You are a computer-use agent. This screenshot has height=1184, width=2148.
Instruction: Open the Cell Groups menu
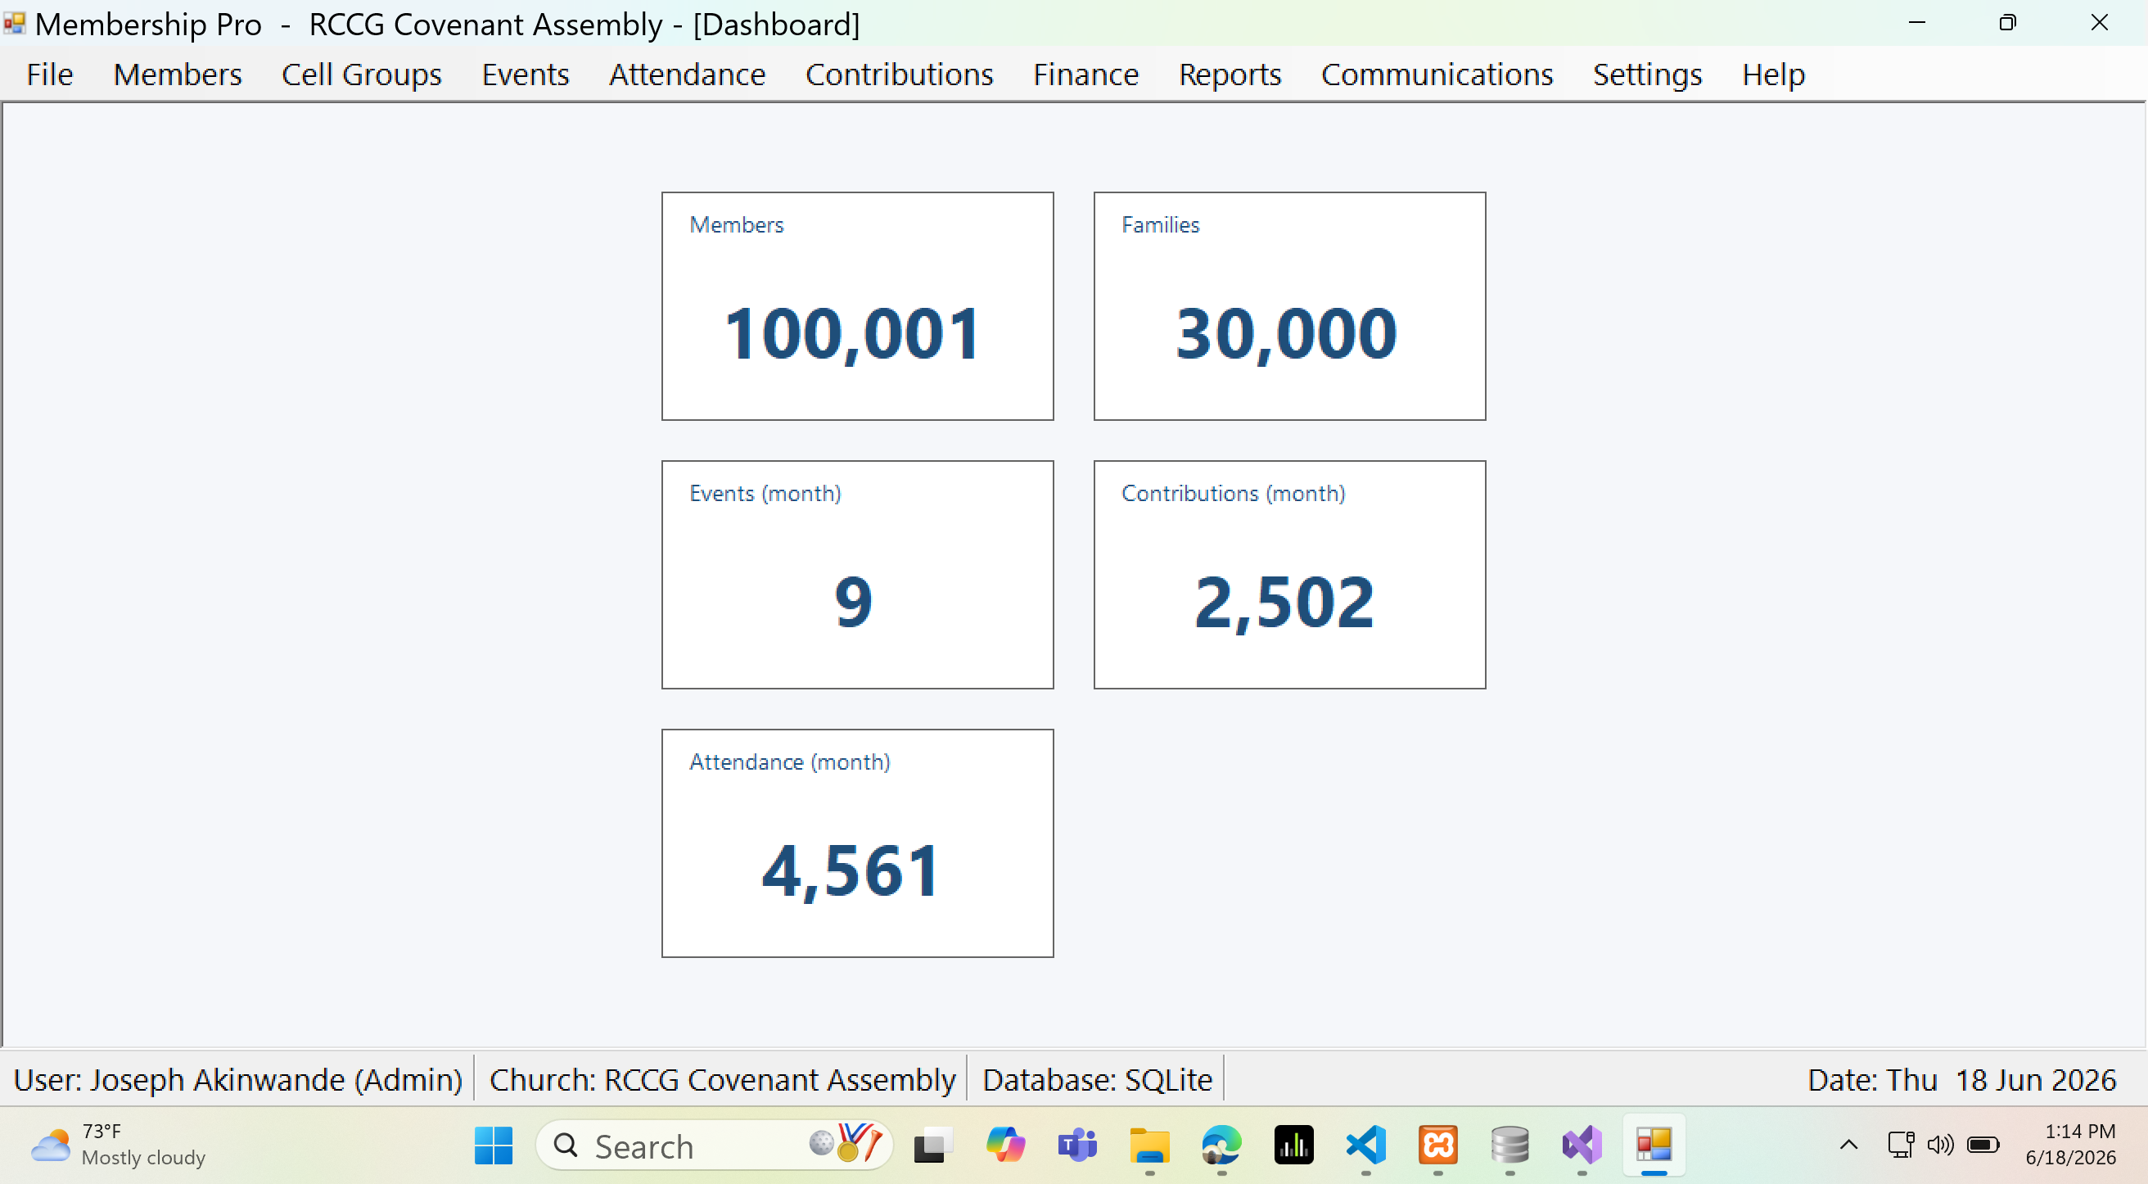(x=361, y=75)
